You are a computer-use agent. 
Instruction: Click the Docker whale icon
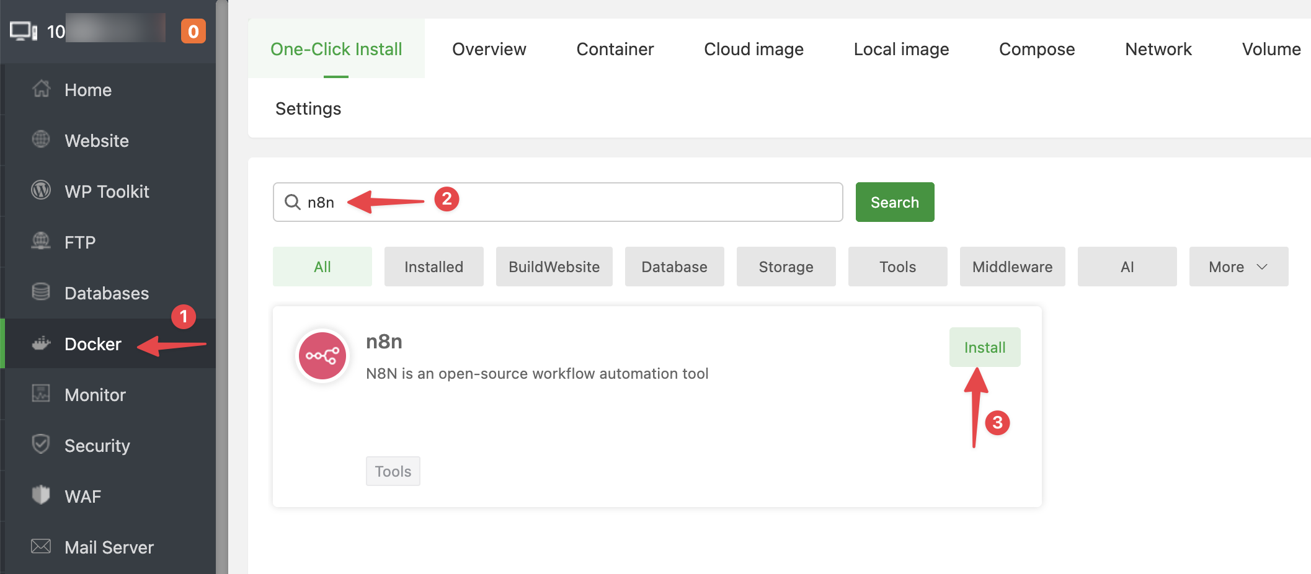(41, 343)
